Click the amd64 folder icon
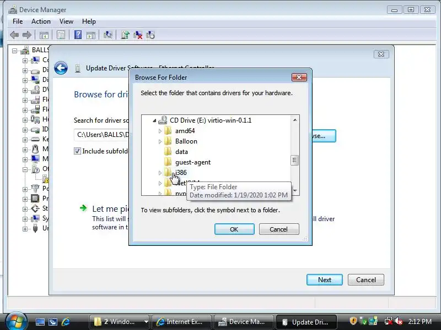Viewport: 441px width, 330px height. (168, 131)
